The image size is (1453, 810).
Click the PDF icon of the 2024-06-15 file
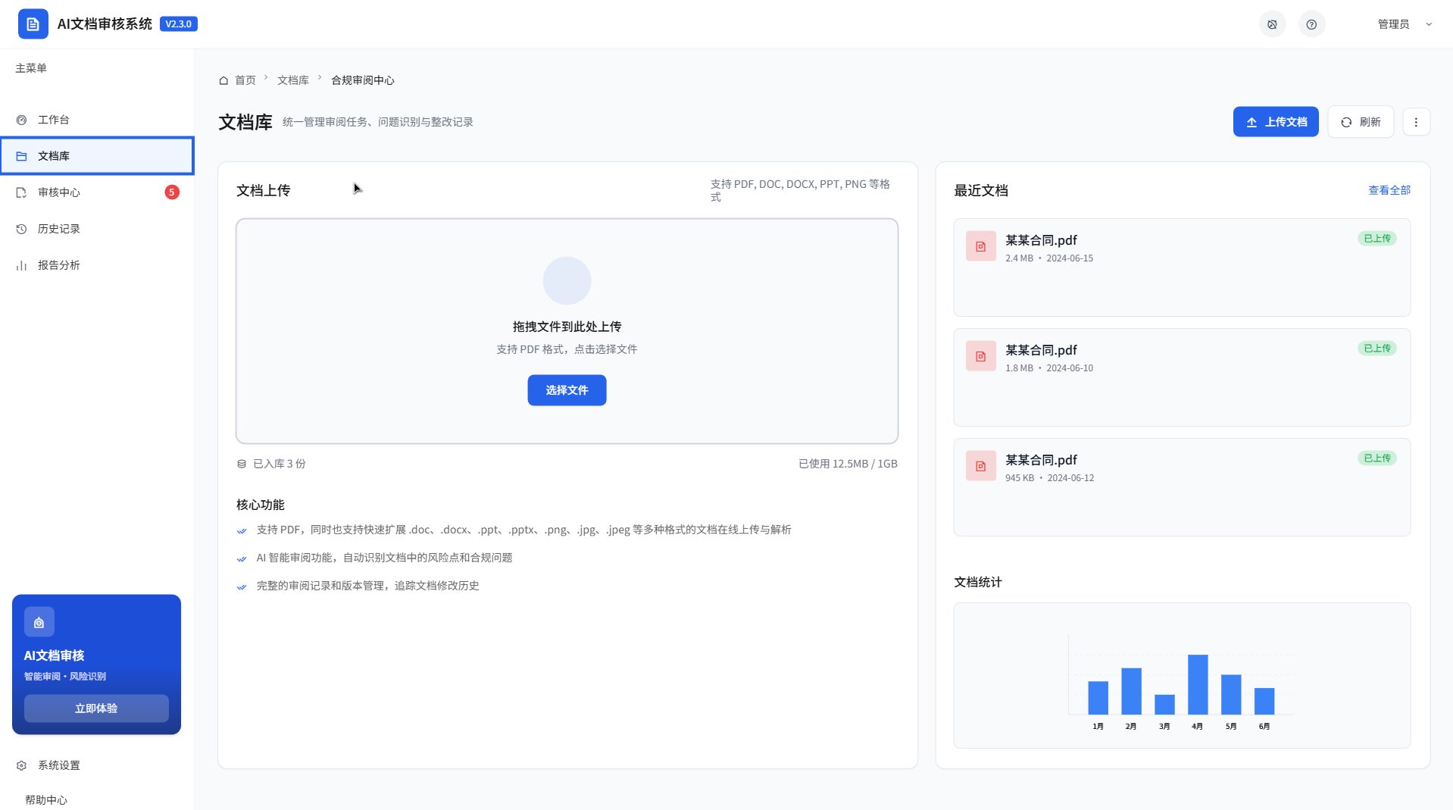[x=981, y=246]
